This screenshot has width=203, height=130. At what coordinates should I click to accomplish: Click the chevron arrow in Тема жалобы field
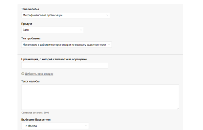tap(107, 15)
